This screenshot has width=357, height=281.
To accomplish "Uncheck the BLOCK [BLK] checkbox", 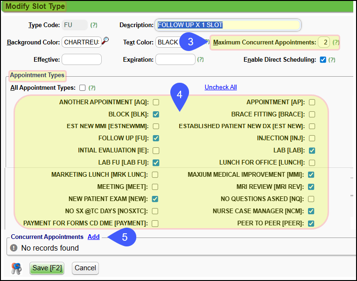I will pos(156,114).
